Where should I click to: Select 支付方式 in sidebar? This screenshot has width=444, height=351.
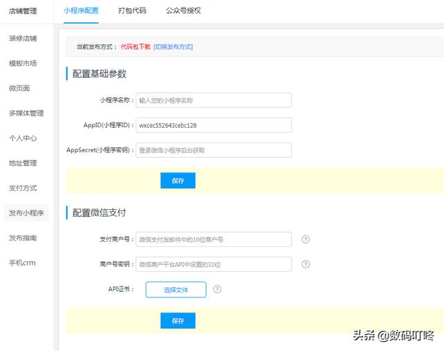[23, 188]
